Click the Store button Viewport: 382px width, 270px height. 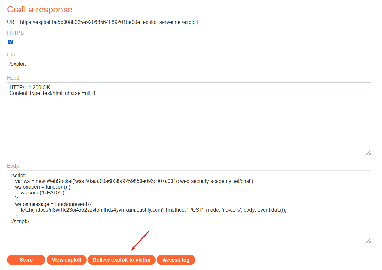(26, 260)
